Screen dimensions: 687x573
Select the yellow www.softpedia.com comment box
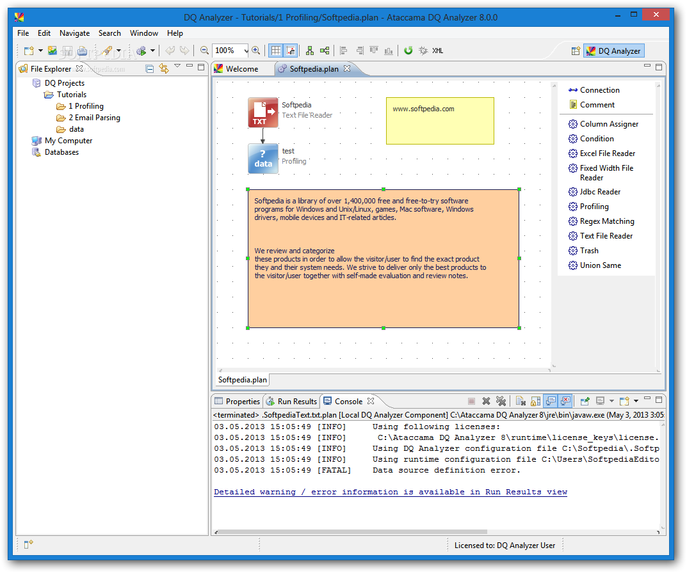click(x=440, y=121)
